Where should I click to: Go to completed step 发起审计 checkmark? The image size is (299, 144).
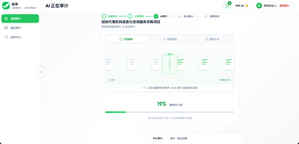click(104, 16)
